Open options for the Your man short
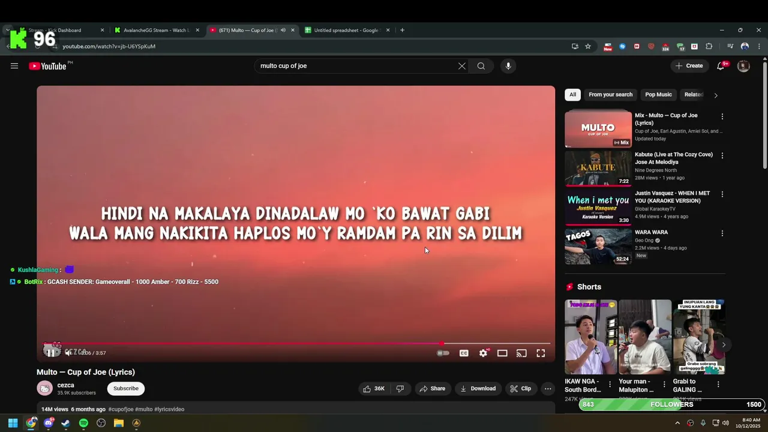 tap(664, 385)
